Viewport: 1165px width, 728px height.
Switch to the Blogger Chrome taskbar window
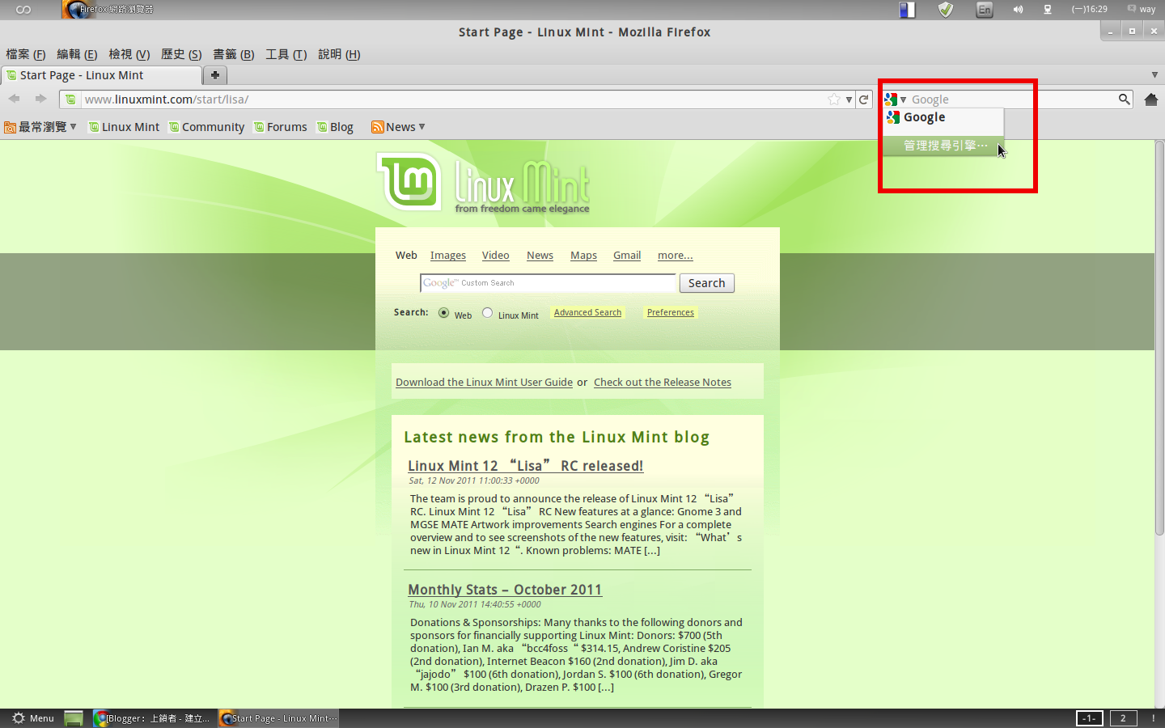152,718
